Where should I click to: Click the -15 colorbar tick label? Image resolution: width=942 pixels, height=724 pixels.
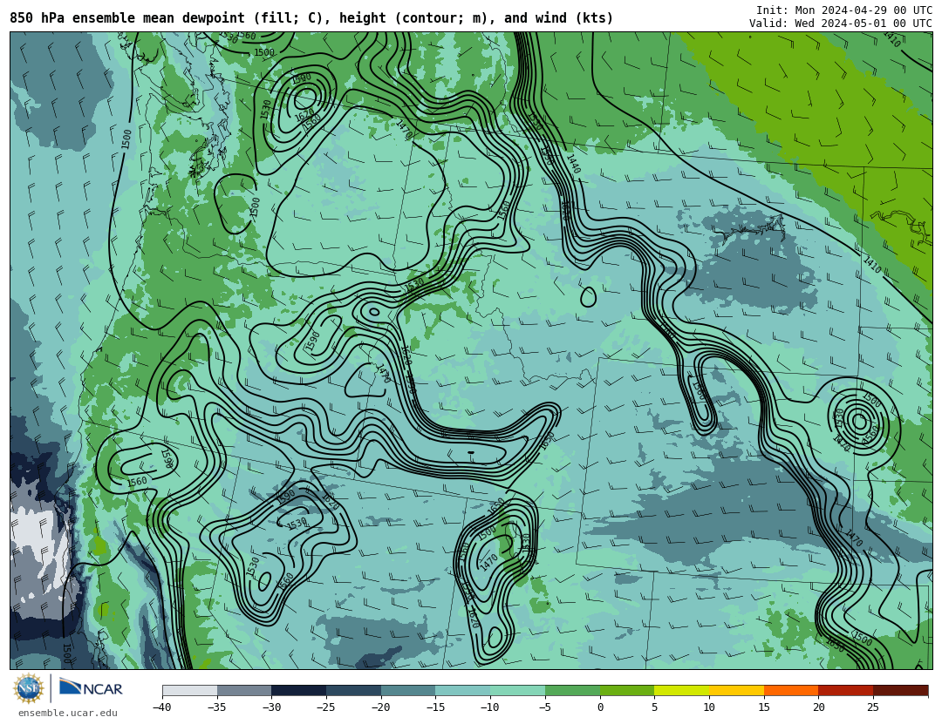coord(435,707)
